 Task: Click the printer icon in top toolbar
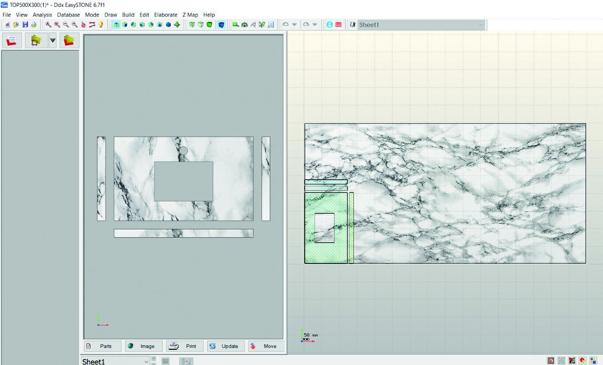pos(34,25)
